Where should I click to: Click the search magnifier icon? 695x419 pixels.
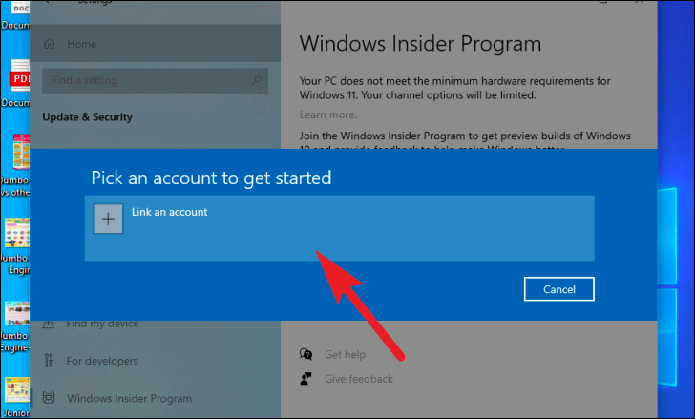point(256,80)
